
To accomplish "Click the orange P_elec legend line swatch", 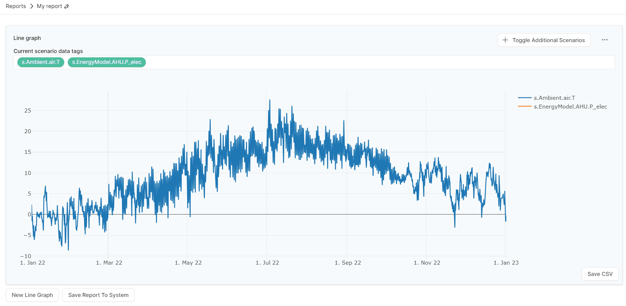I will click(524, 106).
